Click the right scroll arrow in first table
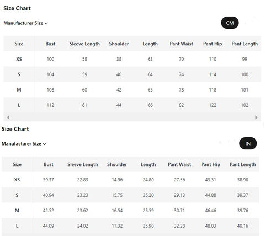The width and height of the screenshot is (265, 236). click(x=256, y=117)
